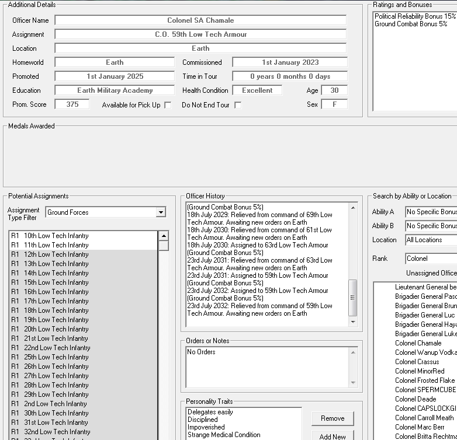Viewport: 457px width, 440px height.
Task: Click the Officer History scroll-up arrow
Action: click(353, 208)
